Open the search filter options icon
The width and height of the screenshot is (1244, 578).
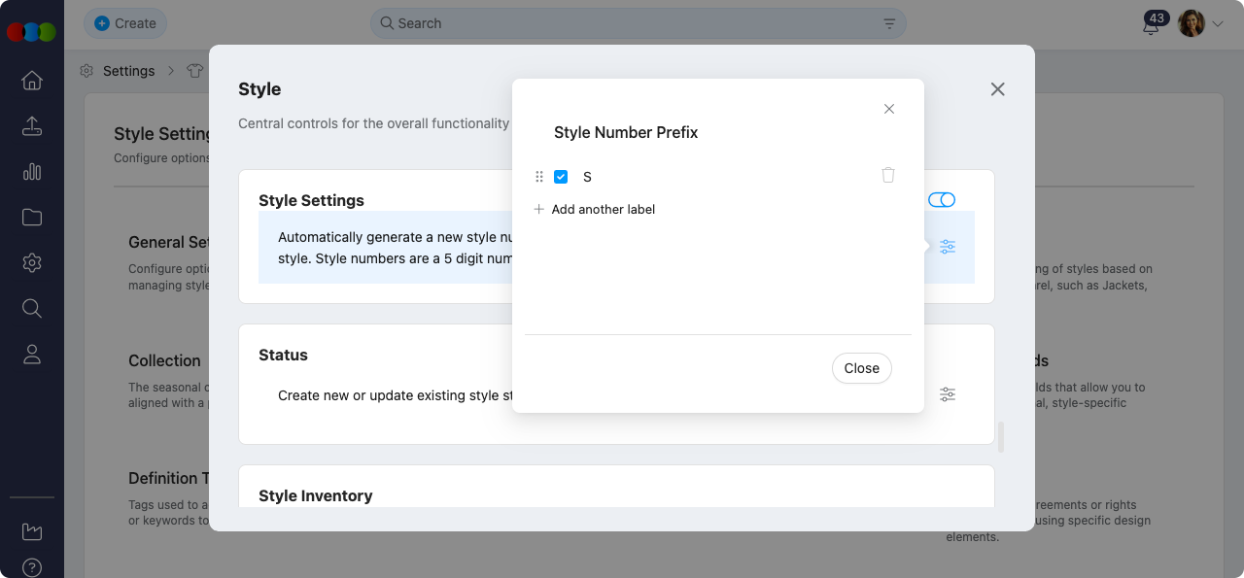[889, 23]
